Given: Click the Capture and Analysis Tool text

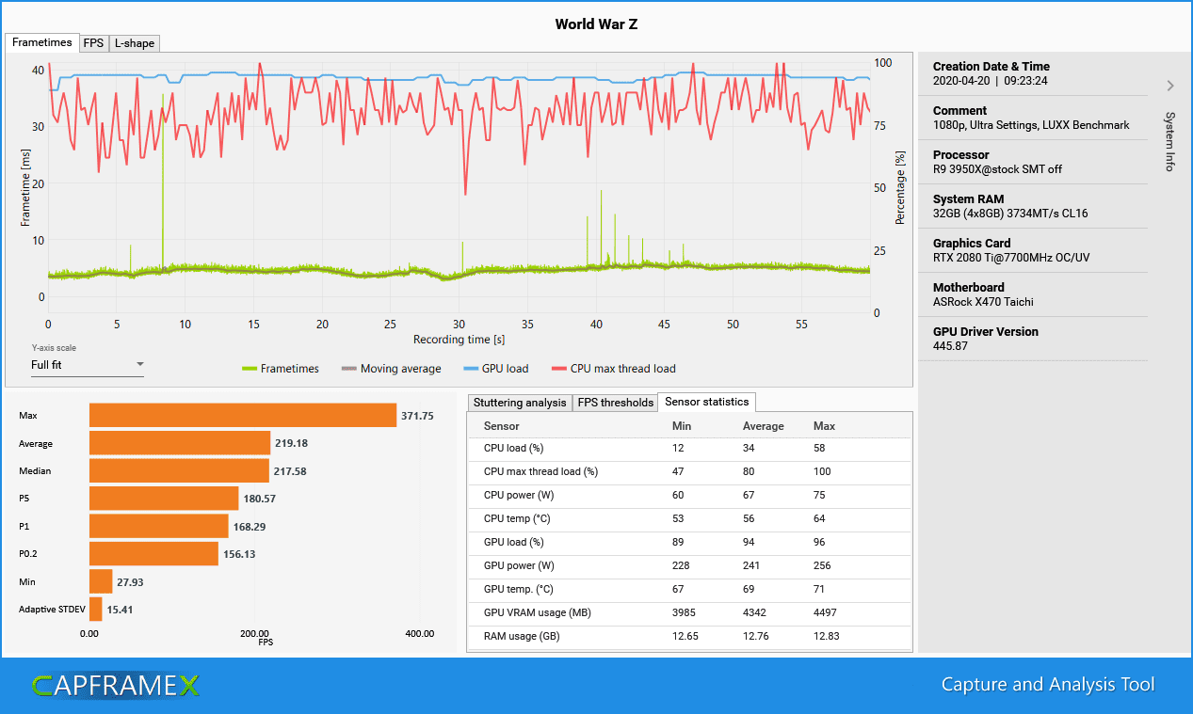Looking at the screenshot, I should pyautogui.click(x=1048, y=685).
